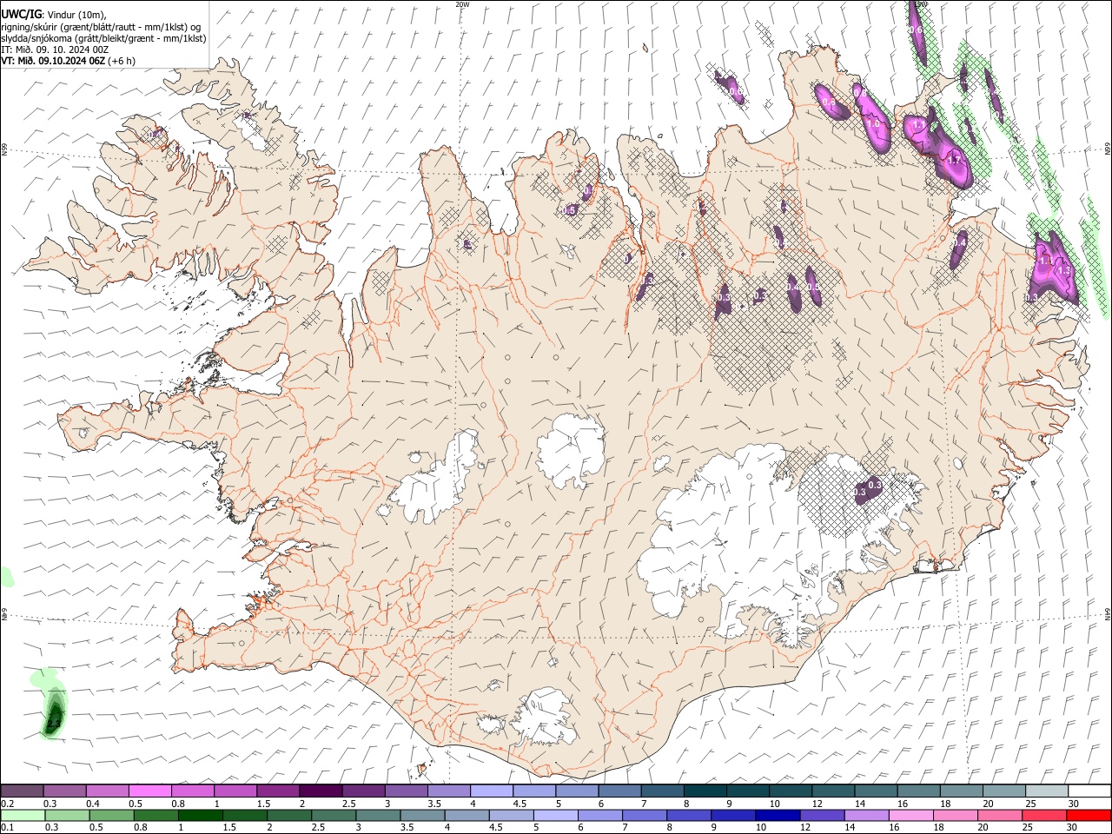Select the pale gray 25 swatch in snow scale
1112x834 pixels.
point(1046,791)
